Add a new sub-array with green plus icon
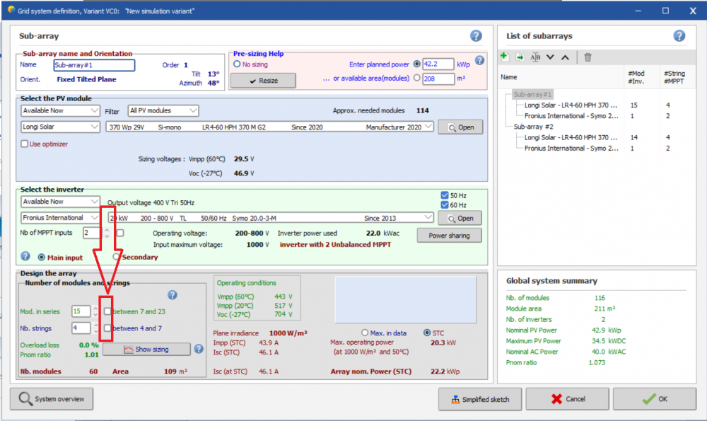 click(505, 57)
